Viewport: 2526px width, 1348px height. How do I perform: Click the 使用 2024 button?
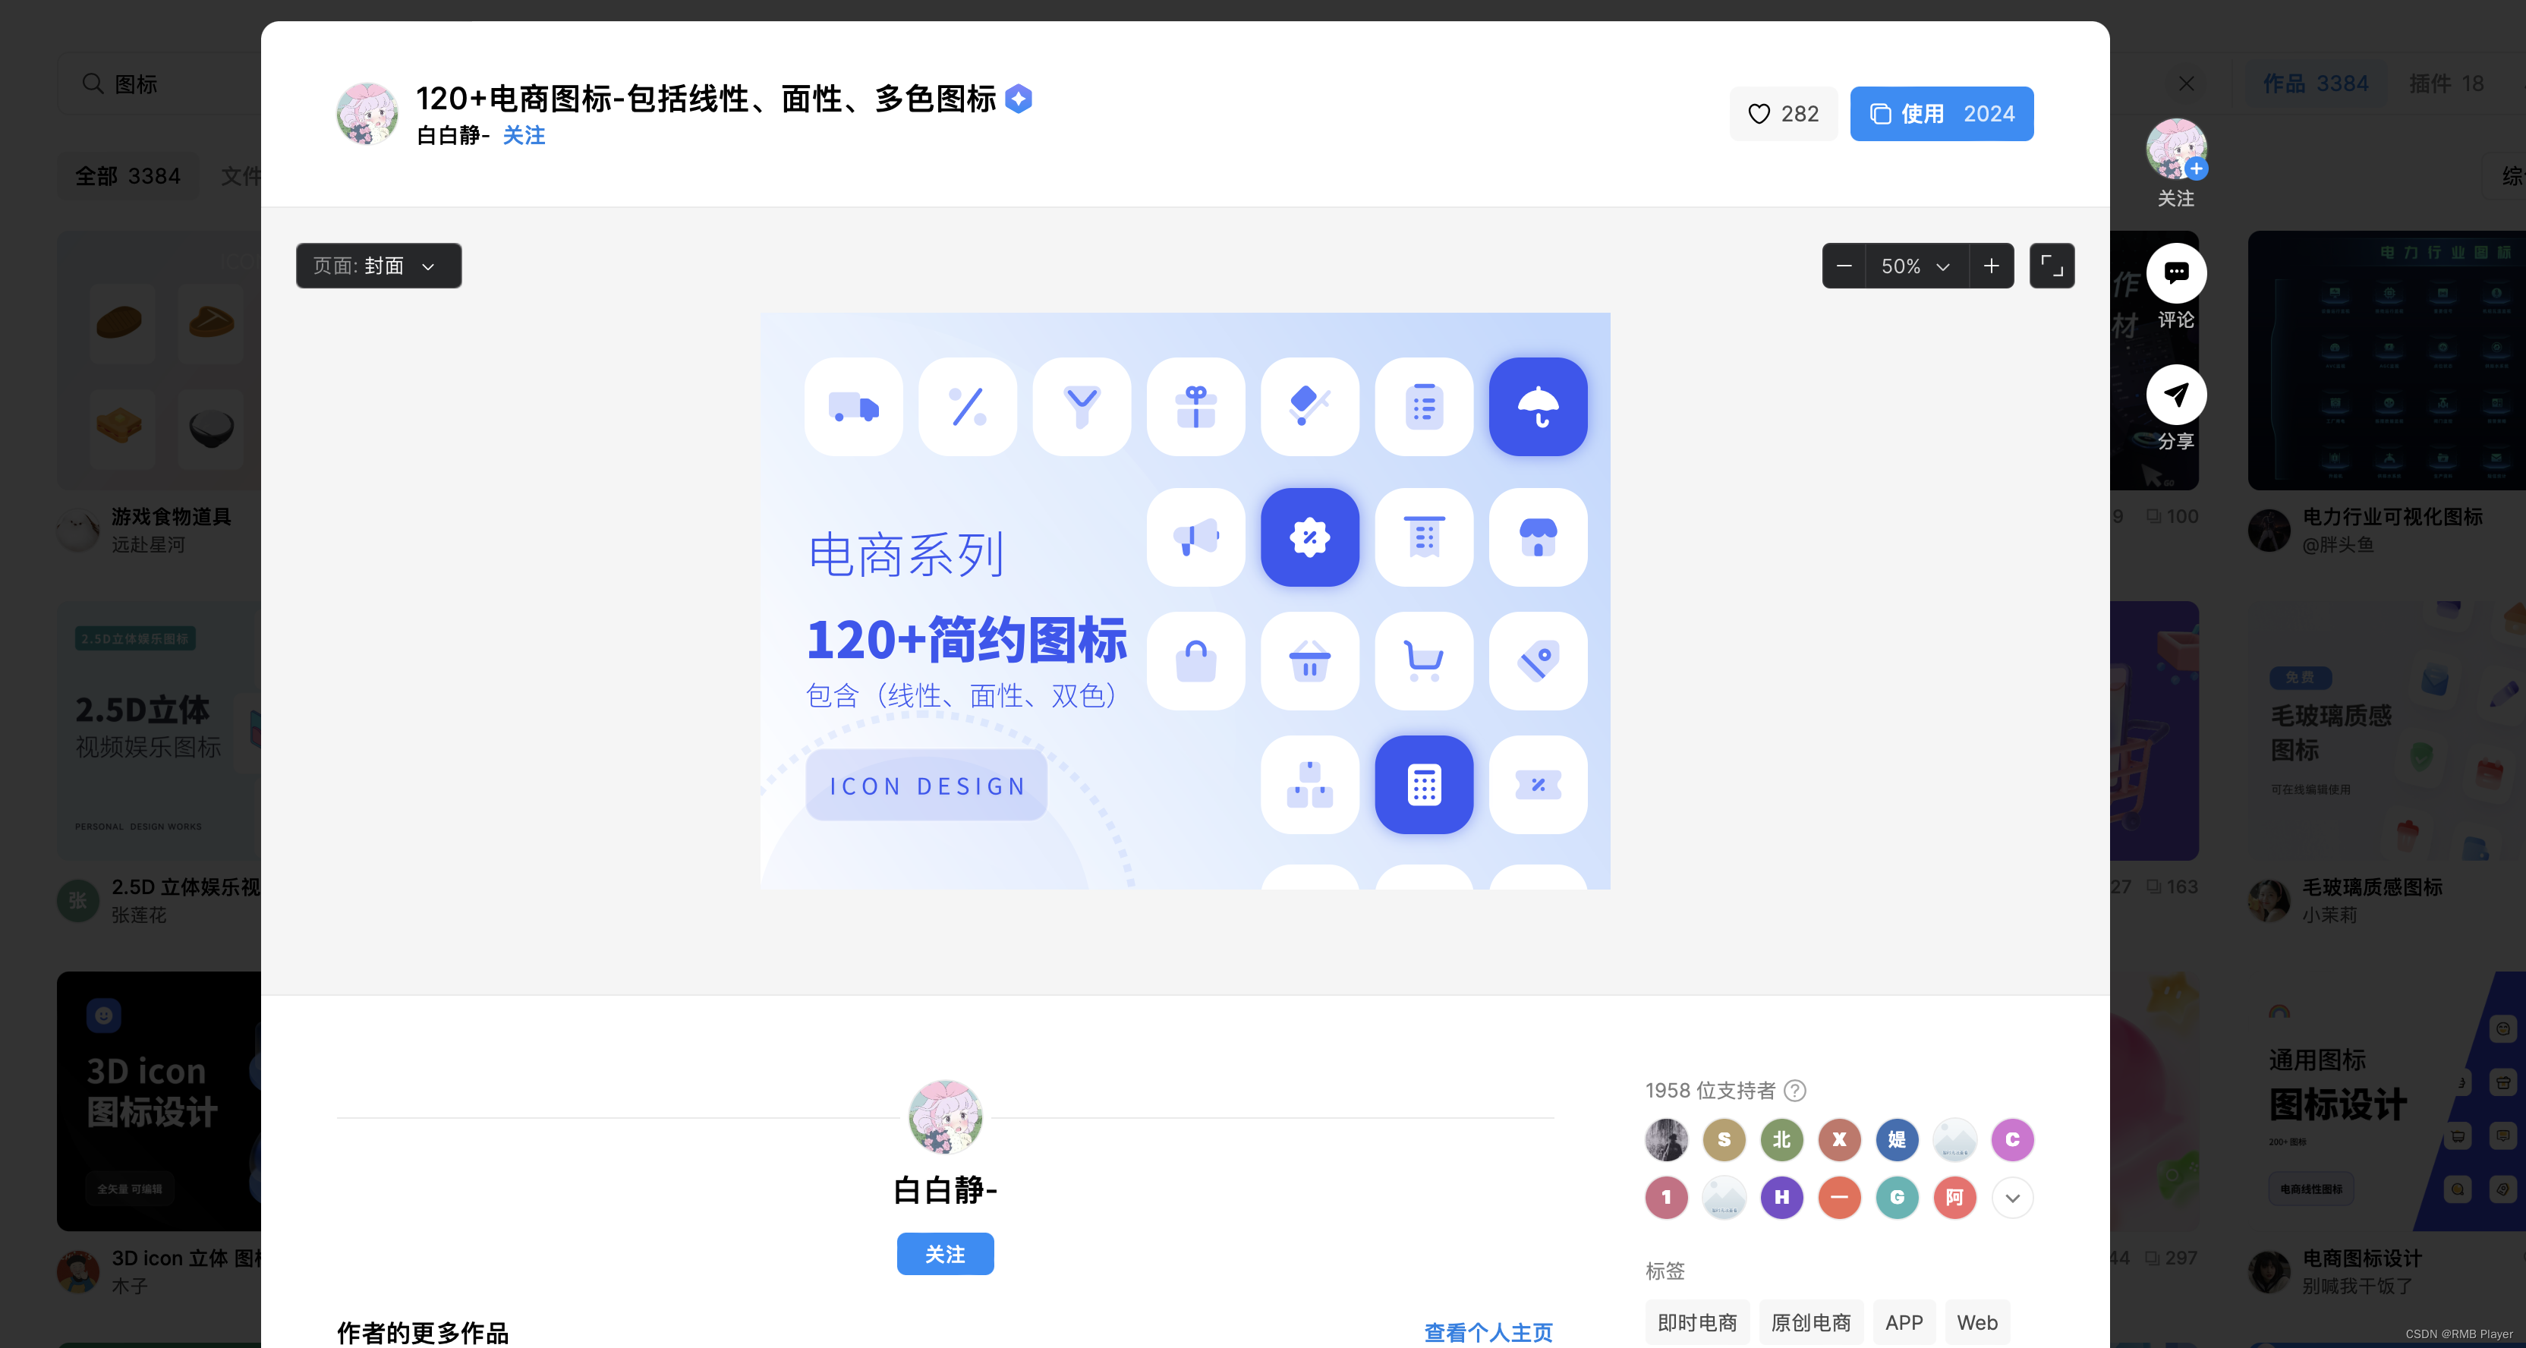point(1941,114)
